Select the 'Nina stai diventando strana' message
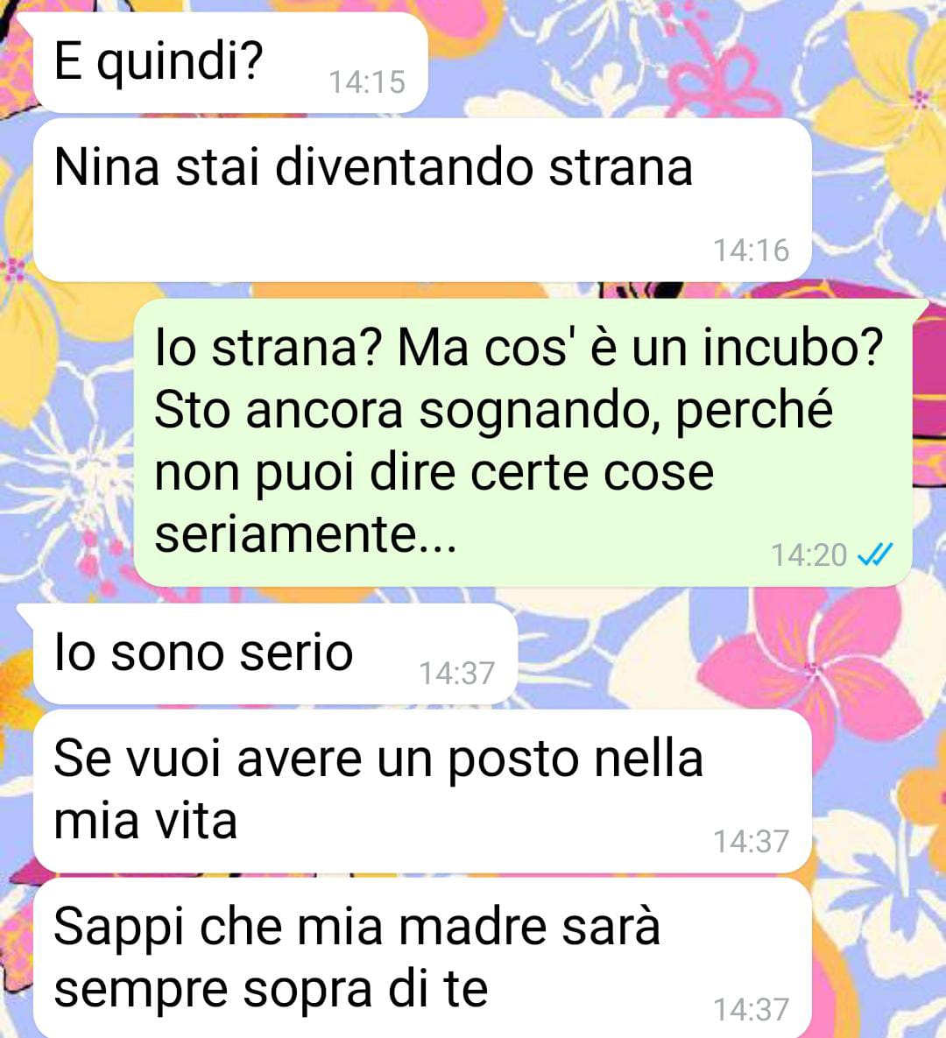The image size is (946, 1038). [x=422, y=200]
